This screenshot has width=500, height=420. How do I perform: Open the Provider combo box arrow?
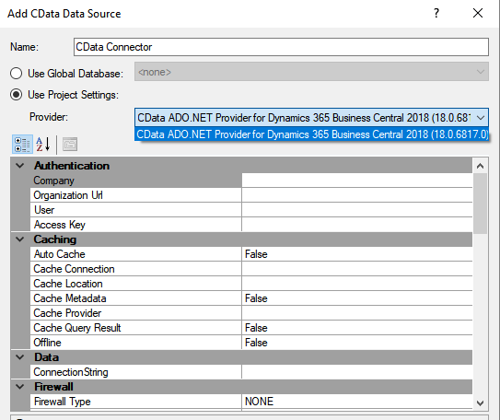click(x=481, y=118)
